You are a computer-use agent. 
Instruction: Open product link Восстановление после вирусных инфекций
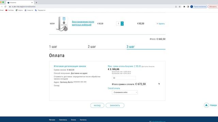(x=83, y=23)
